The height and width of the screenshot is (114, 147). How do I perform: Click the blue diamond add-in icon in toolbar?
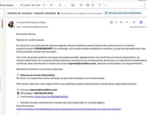(x=93, y=5)
